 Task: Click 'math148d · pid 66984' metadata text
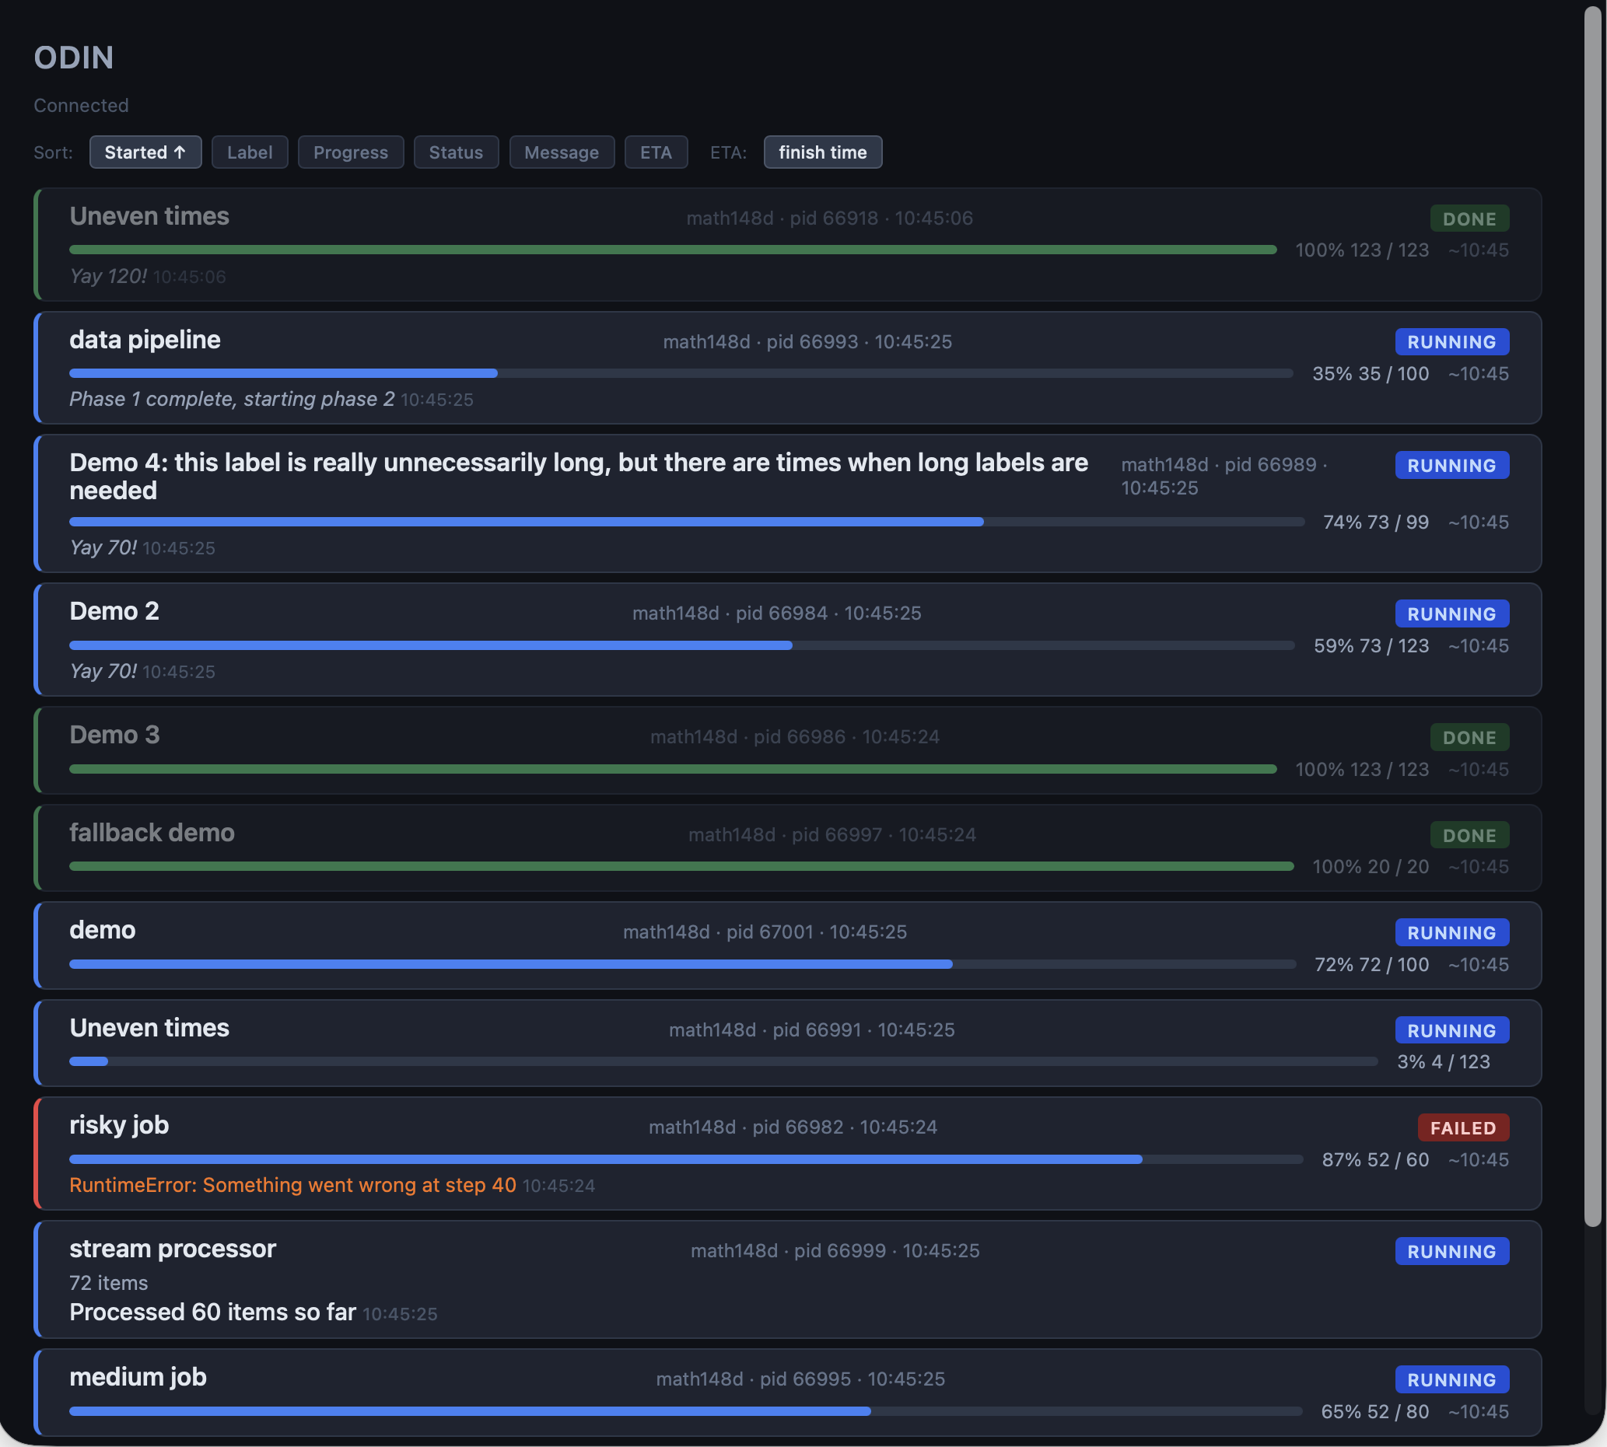pyautogui.click(x=730, y=613)
